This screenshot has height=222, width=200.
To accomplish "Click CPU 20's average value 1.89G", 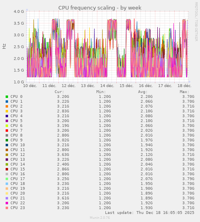I will coord(146,193).
